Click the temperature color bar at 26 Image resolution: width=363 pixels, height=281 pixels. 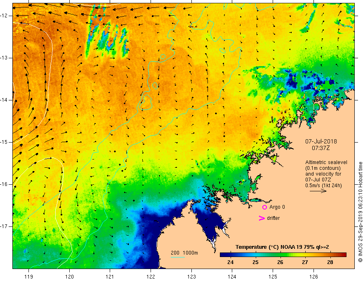pos(280,255)
